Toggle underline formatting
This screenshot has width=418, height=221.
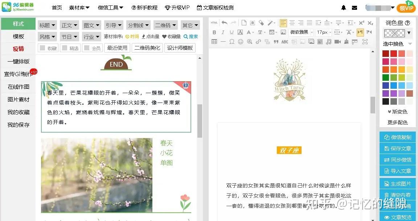coord(231,32)
